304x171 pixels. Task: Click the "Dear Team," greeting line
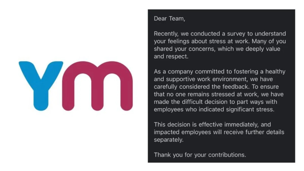(x=169, y=19)
